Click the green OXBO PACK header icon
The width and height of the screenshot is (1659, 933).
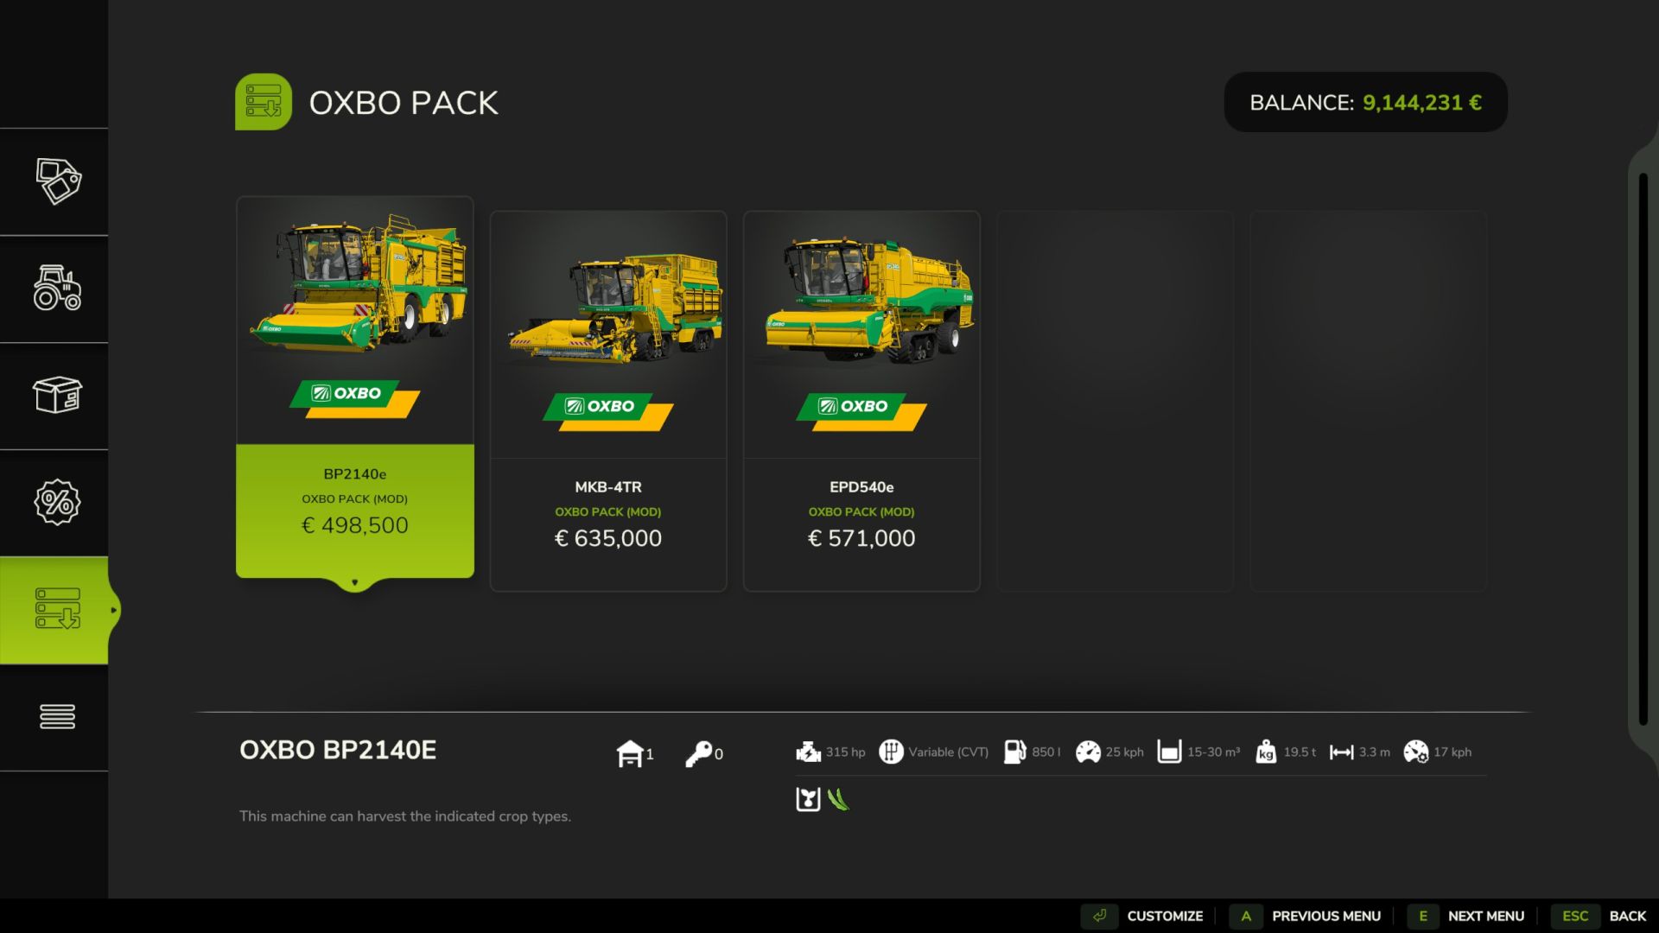pyautogui.click(x=264, y=102)
